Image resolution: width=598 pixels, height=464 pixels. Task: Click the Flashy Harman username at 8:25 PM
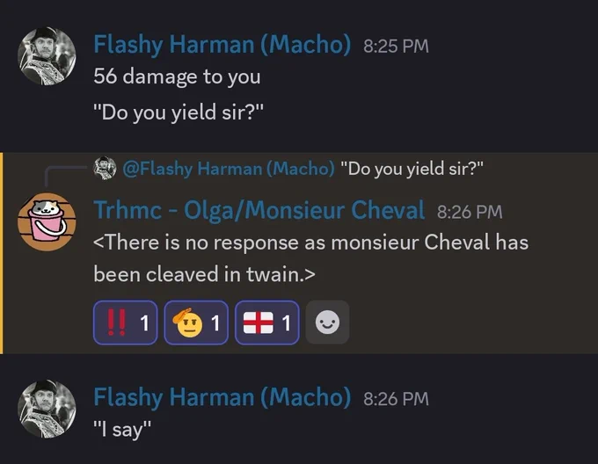(222, 45)
